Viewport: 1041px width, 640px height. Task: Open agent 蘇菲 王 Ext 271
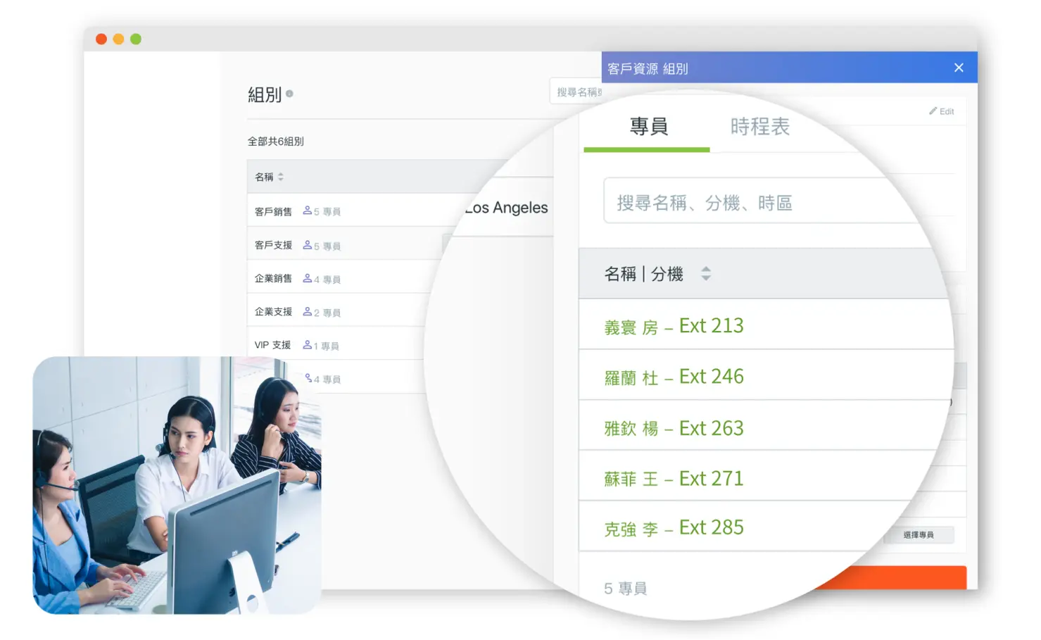[x=674, y=479]
